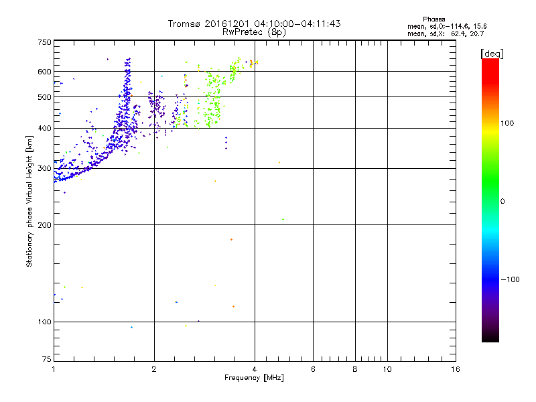The width and height of the screenshot is (536, 402).
Task: Click the x-axis tick label '6'
Action: point(313,369)
